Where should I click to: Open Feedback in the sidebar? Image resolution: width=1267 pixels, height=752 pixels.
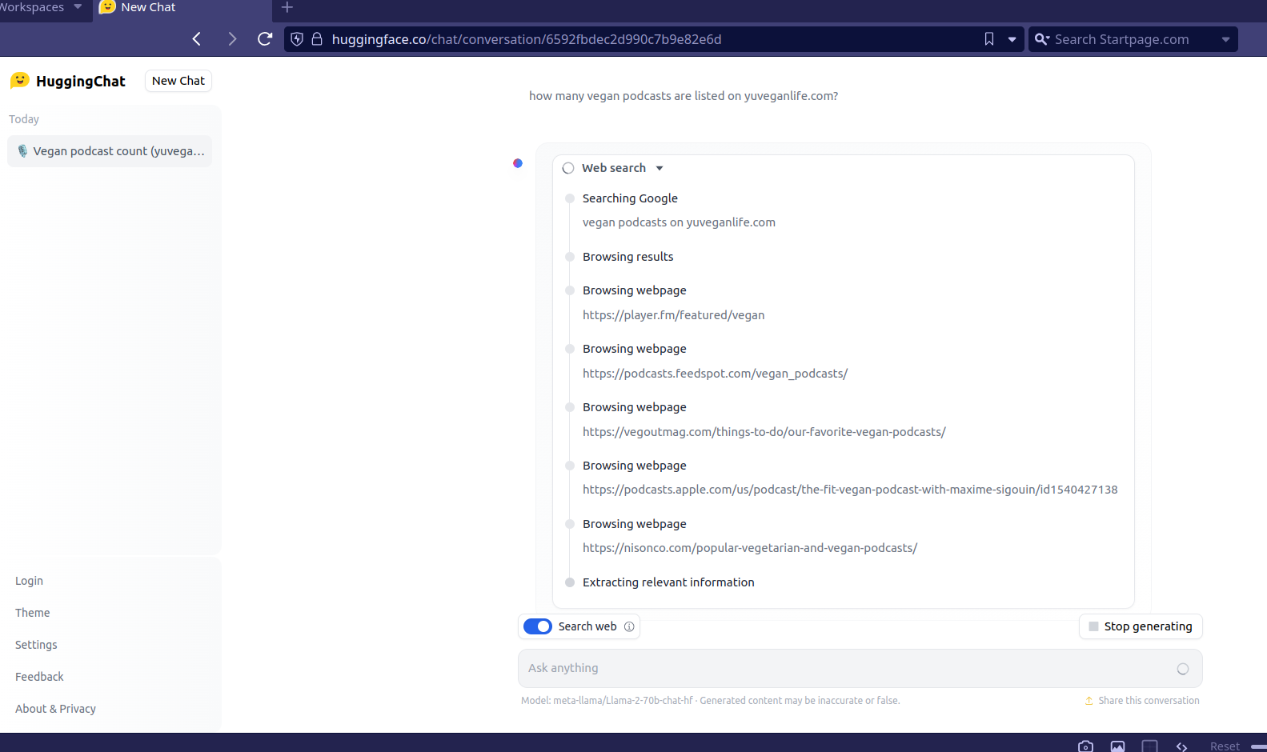39,677
